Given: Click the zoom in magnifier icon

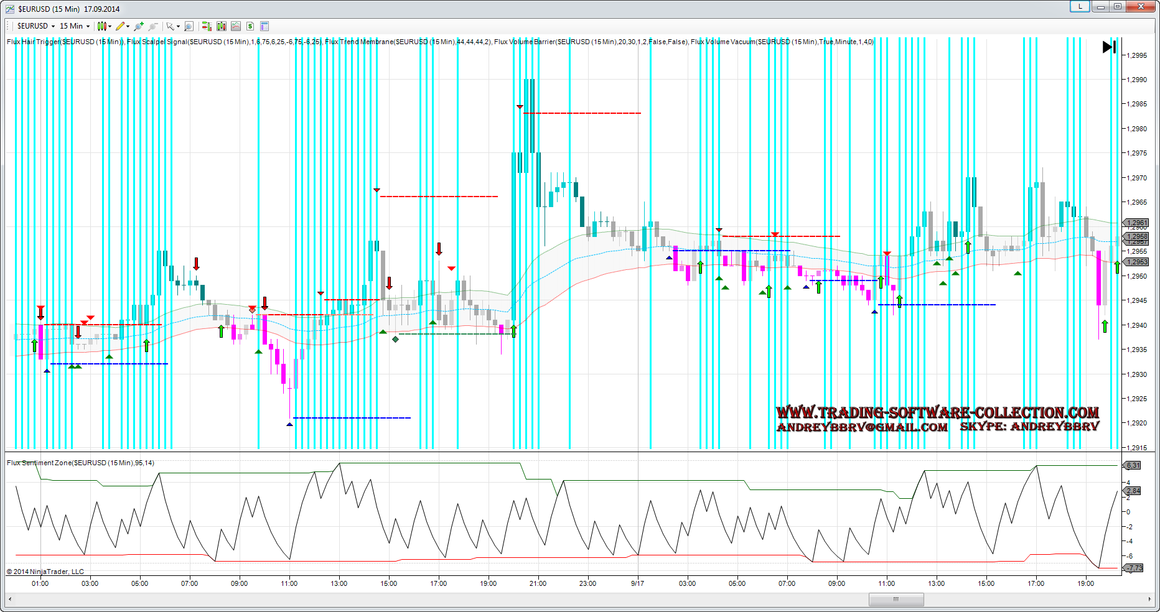Looking at the screenshot, I should [x=139, y=26].
